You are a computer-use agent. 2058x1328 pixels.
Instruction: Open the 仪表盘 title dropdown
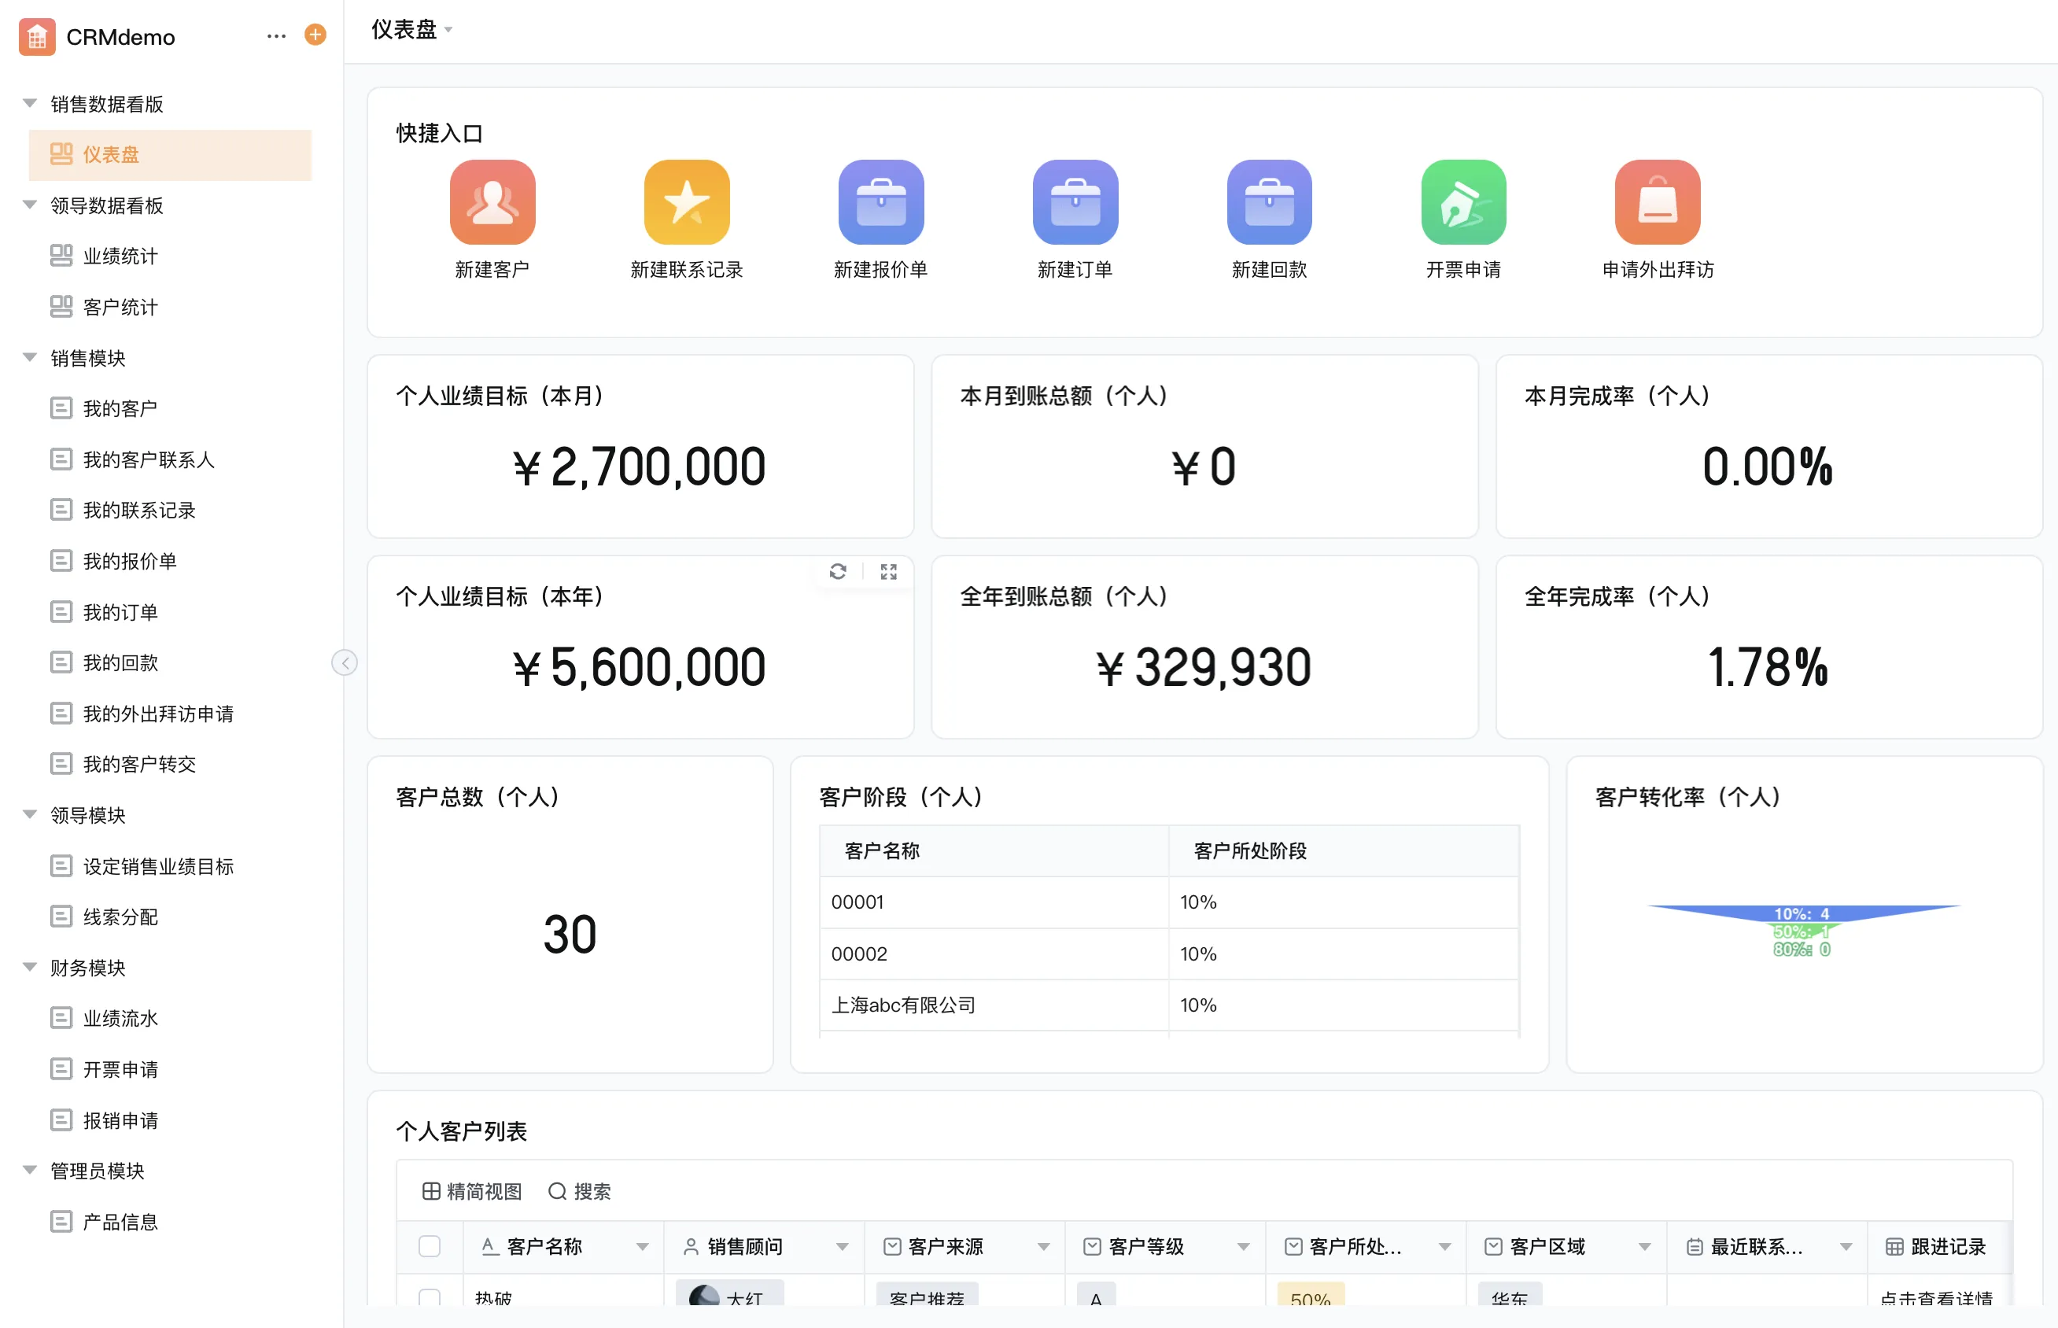[x=448, y=30]
